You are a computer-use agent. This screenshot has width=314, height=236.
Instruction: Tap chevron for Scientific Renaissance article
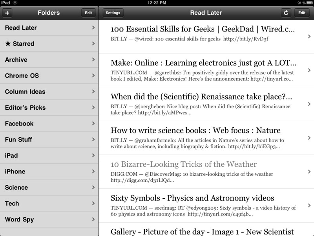pyautogui.click(x=309, y=104)
